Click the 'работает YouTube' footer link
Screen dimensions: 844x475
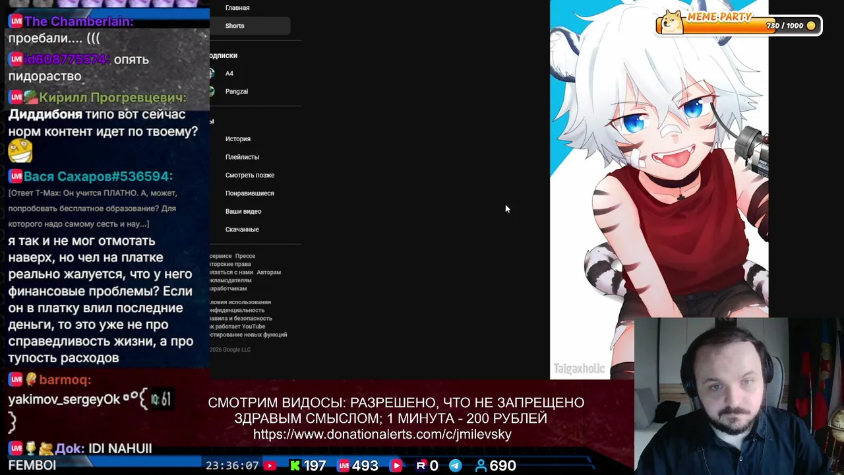[241, 327]
